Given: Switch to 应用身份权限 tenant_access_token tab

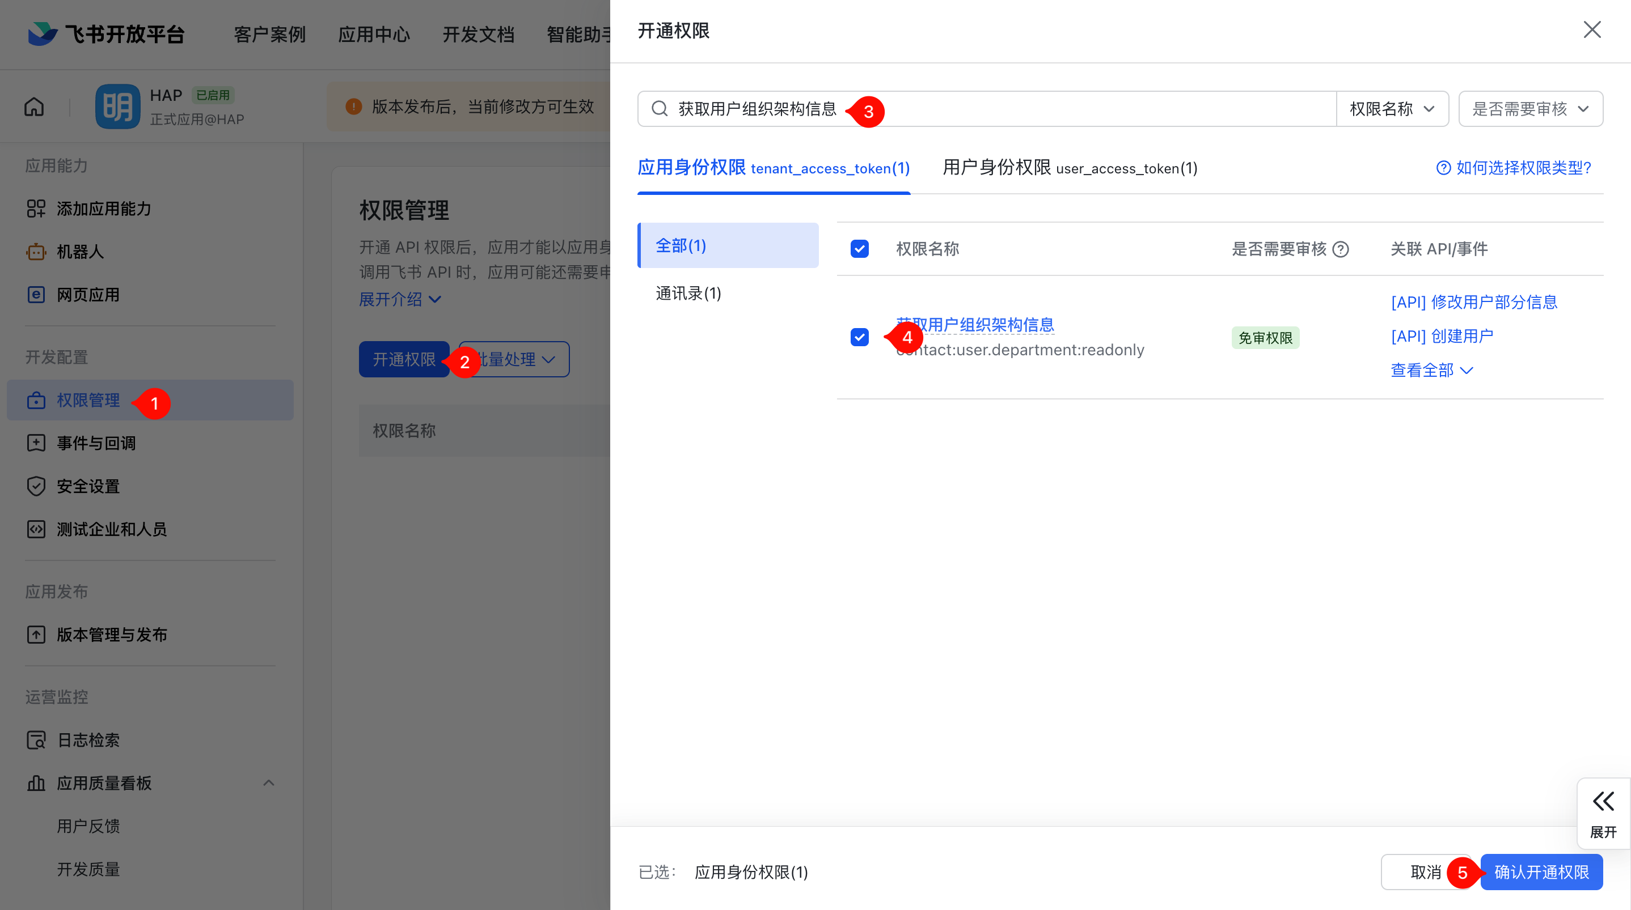Looking at the screenshot, I should pos(774,168).
